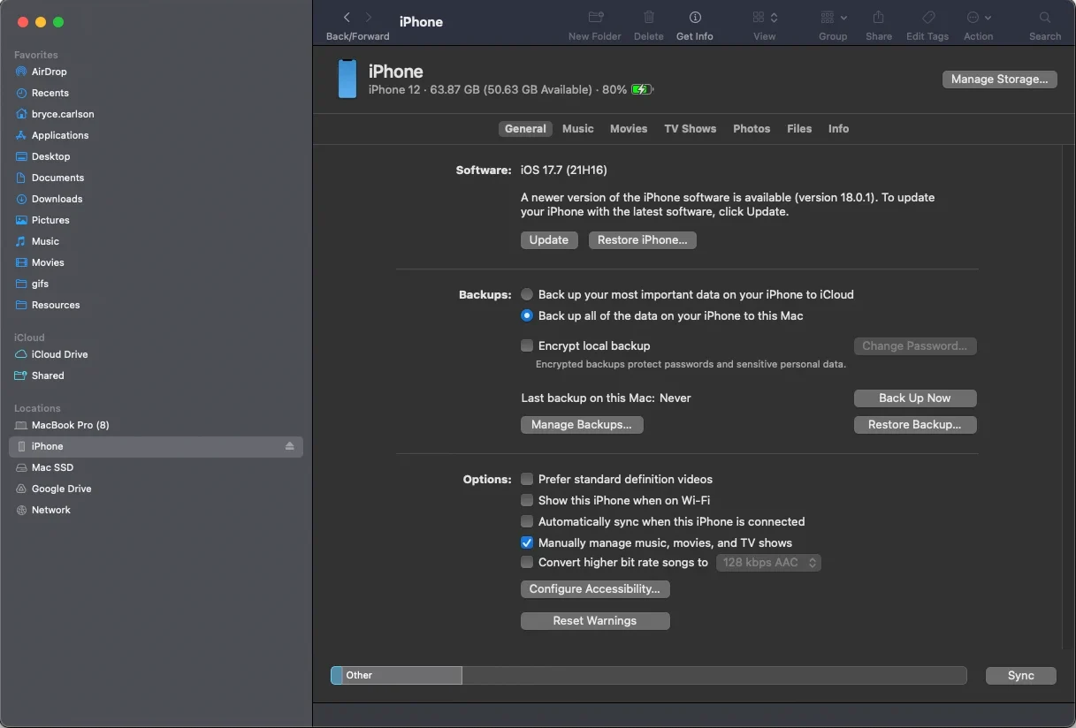Switch to the Photos tab

[x=752, y=129]
